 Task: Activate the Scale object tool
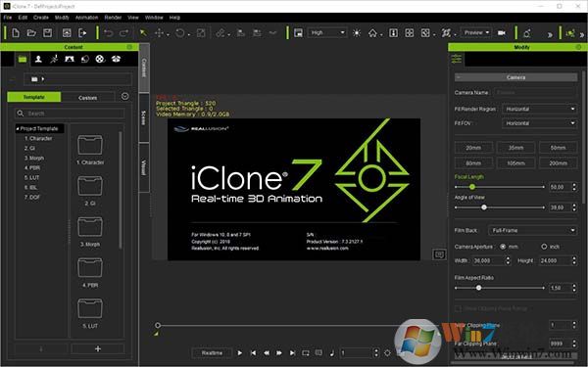[201, 33]
